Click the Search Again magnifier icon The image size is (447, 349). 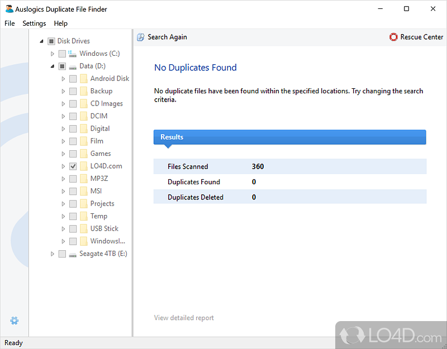[141, 37]
